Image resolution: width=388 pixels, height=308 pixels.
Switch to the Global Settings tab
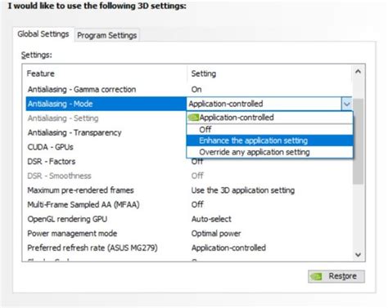tap(43, 34)
